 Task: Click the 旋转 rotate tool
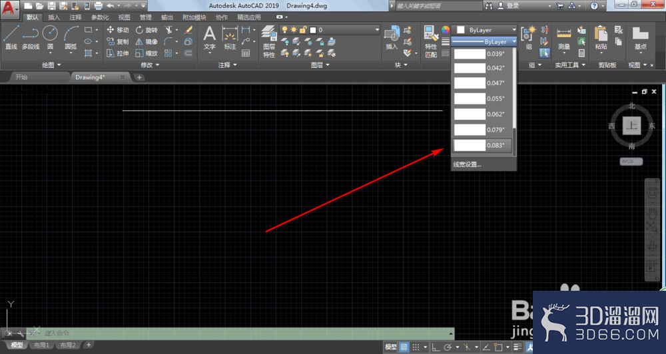tap(147, 30)
